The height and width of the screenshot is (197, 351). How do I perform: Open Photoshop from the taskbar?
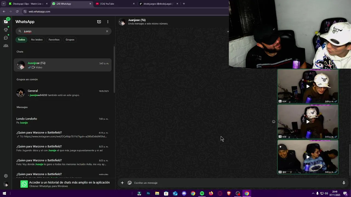click(148, 193)
